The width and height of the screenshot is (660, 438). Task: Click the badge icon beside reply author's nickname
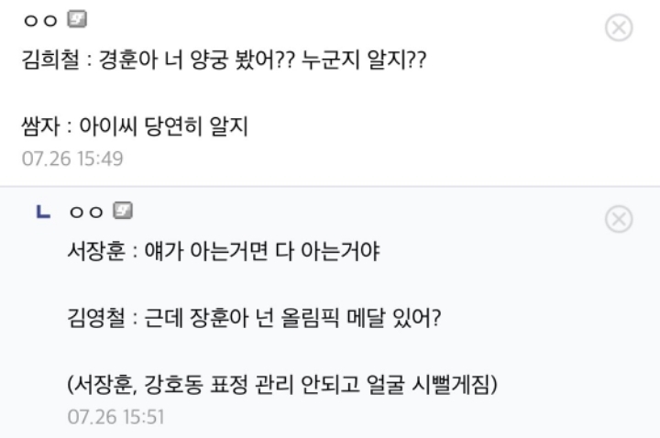pos(123,211)
